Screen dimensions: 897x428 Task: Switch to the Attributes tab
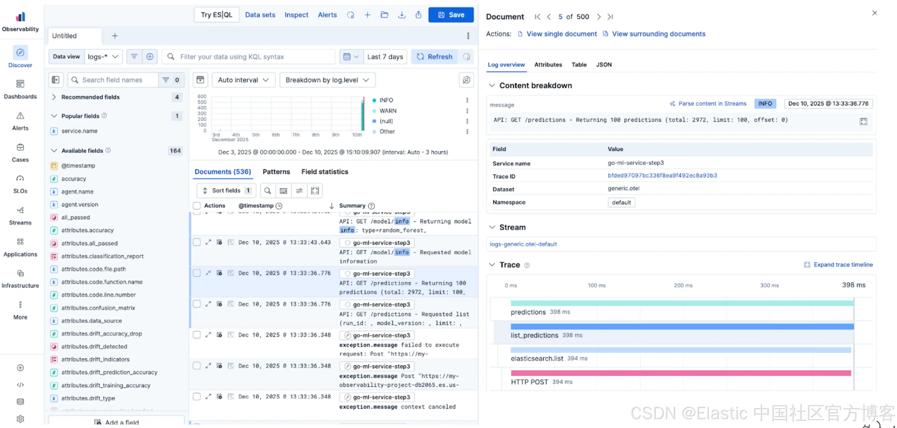pyautogui.click(x=548, y=65)
